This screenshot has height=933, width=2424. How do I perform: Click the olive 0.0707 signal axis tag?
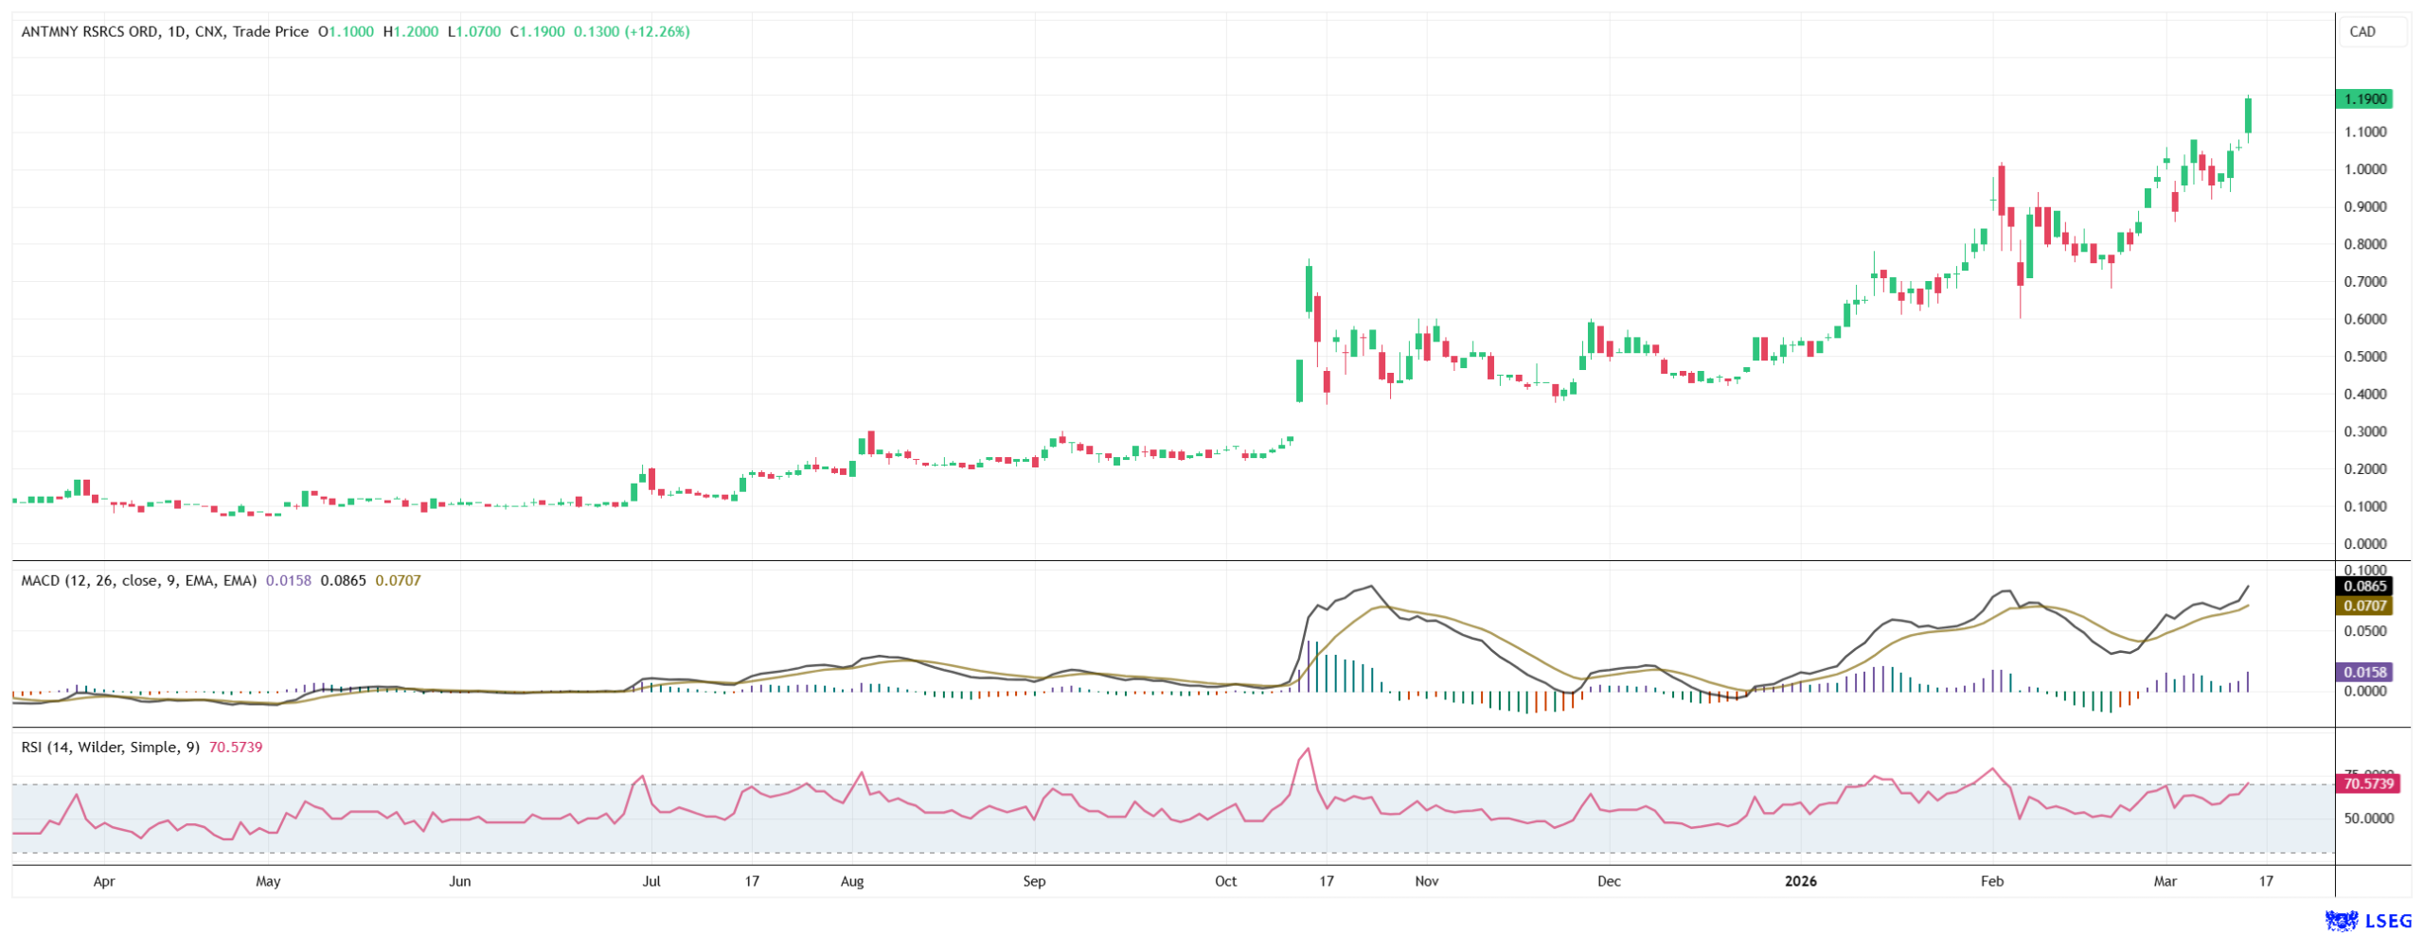[2363, 606]
